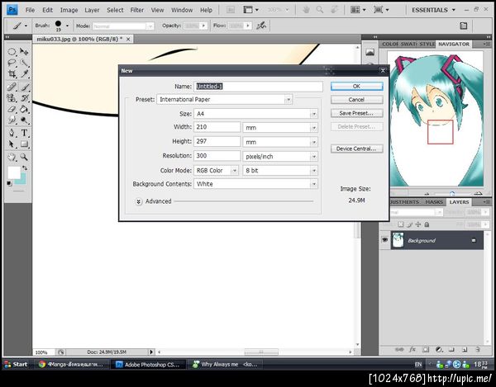Image resolution: width=496 pixels, height=387 pixels.
Task: Click the layer style fx icon
Action: (x=413, y=349)
